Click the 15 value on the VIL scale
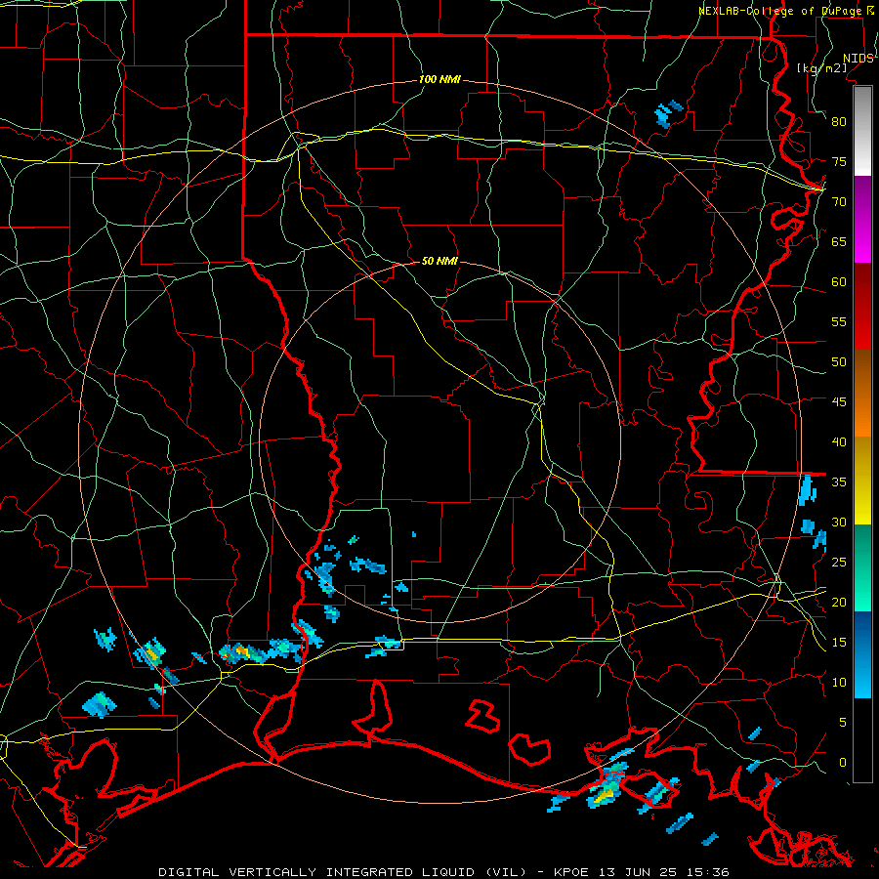The width and height of the screenshot is (879, 879). (839, 642)
